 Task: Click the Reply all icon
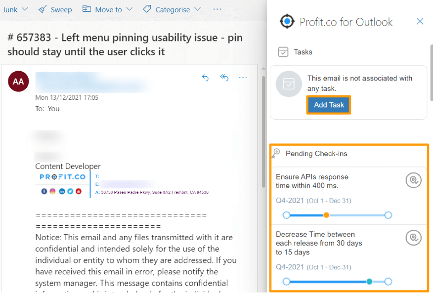(224, 78)
